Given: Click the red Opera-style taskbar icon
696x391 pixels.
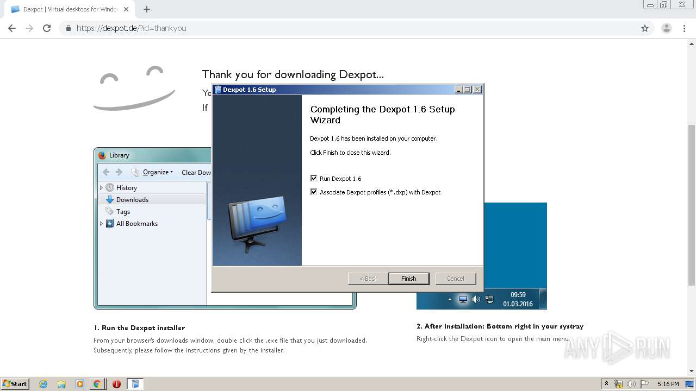Looking at the screenshot, I should [x=116, y=384].
